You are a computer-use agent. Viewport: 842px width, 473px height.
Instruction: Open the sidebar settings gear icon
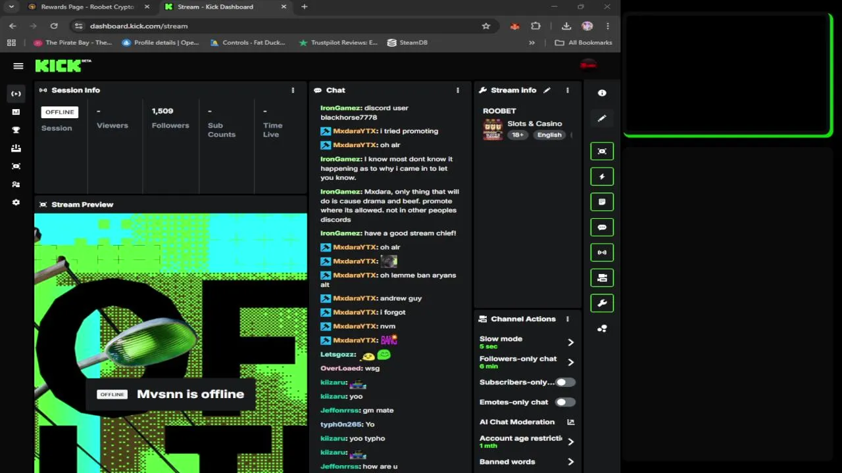tap(16, 202)
